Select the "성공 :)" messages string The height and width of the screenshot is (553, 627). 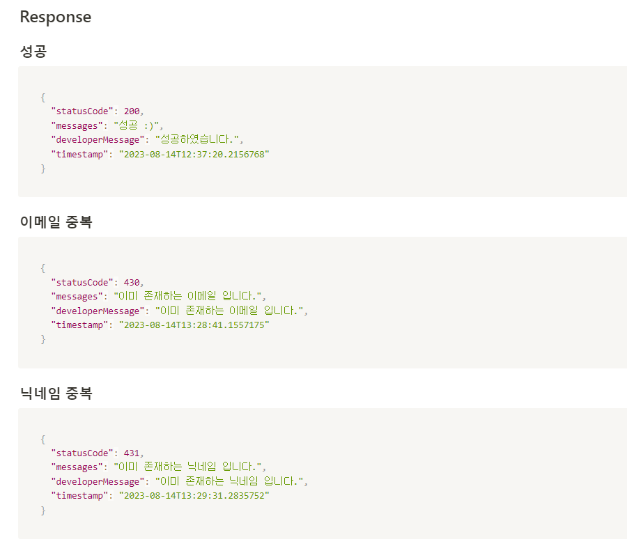point(137,125)
